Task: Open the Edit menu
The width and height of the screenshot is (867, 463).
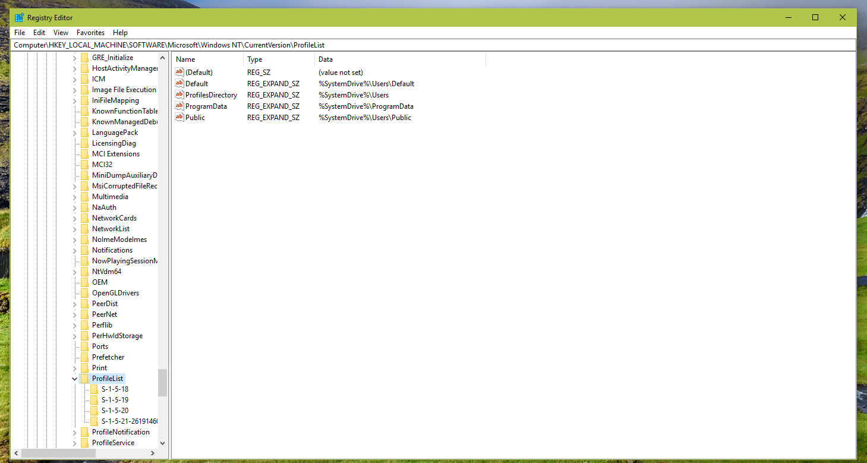Action: (x=39, y=33)
